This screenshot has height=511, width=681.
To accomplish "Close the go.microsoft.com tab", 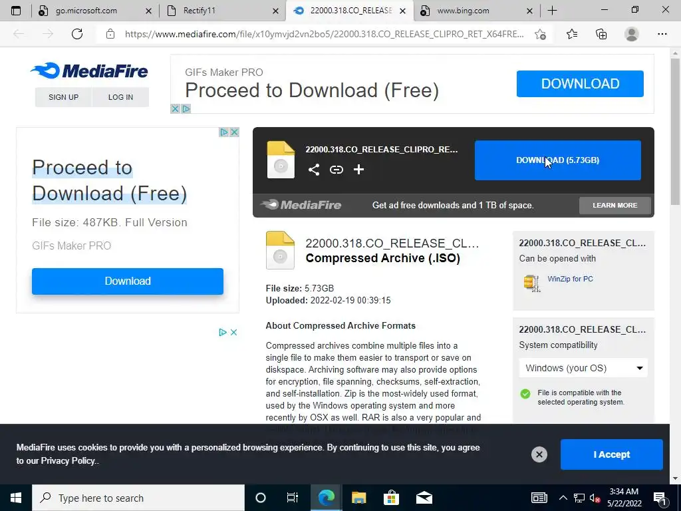I will (x=148, y=11).
